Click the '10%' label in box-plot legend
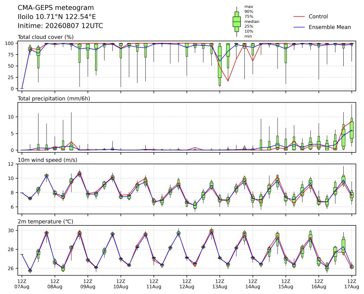364x294 pixels. [x=249, y=32]
